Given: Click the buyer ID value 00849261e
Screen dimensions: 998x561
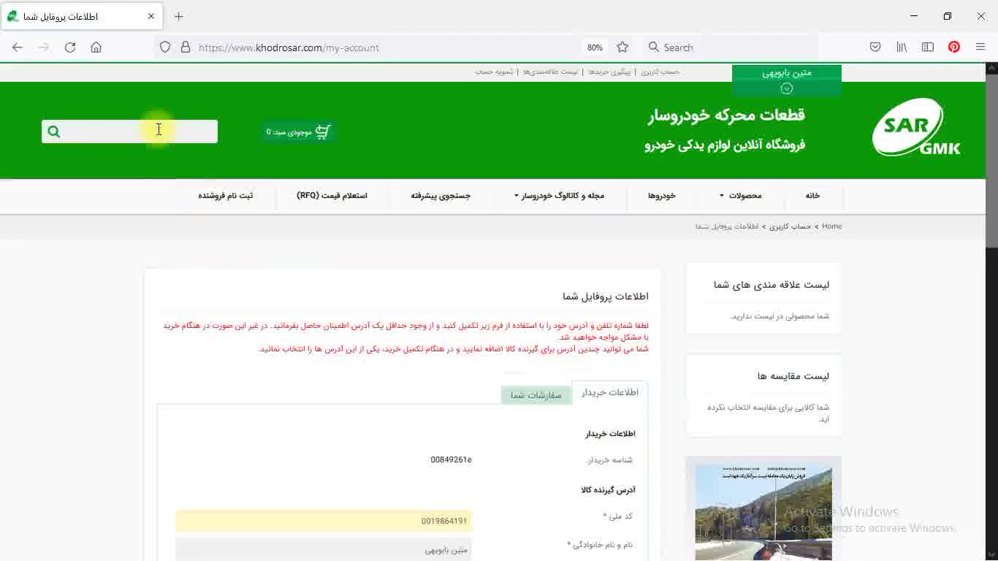Looking at the screenshot, I should 451,459.
